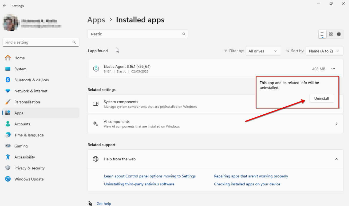Switch to list view layout icon

tap(323, 34)
